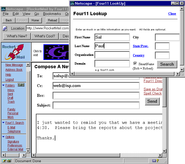Viewport: 185px width, 164px height.
Task: Click the Last Name field containing Paul
Action: click(x=112, y=46)
